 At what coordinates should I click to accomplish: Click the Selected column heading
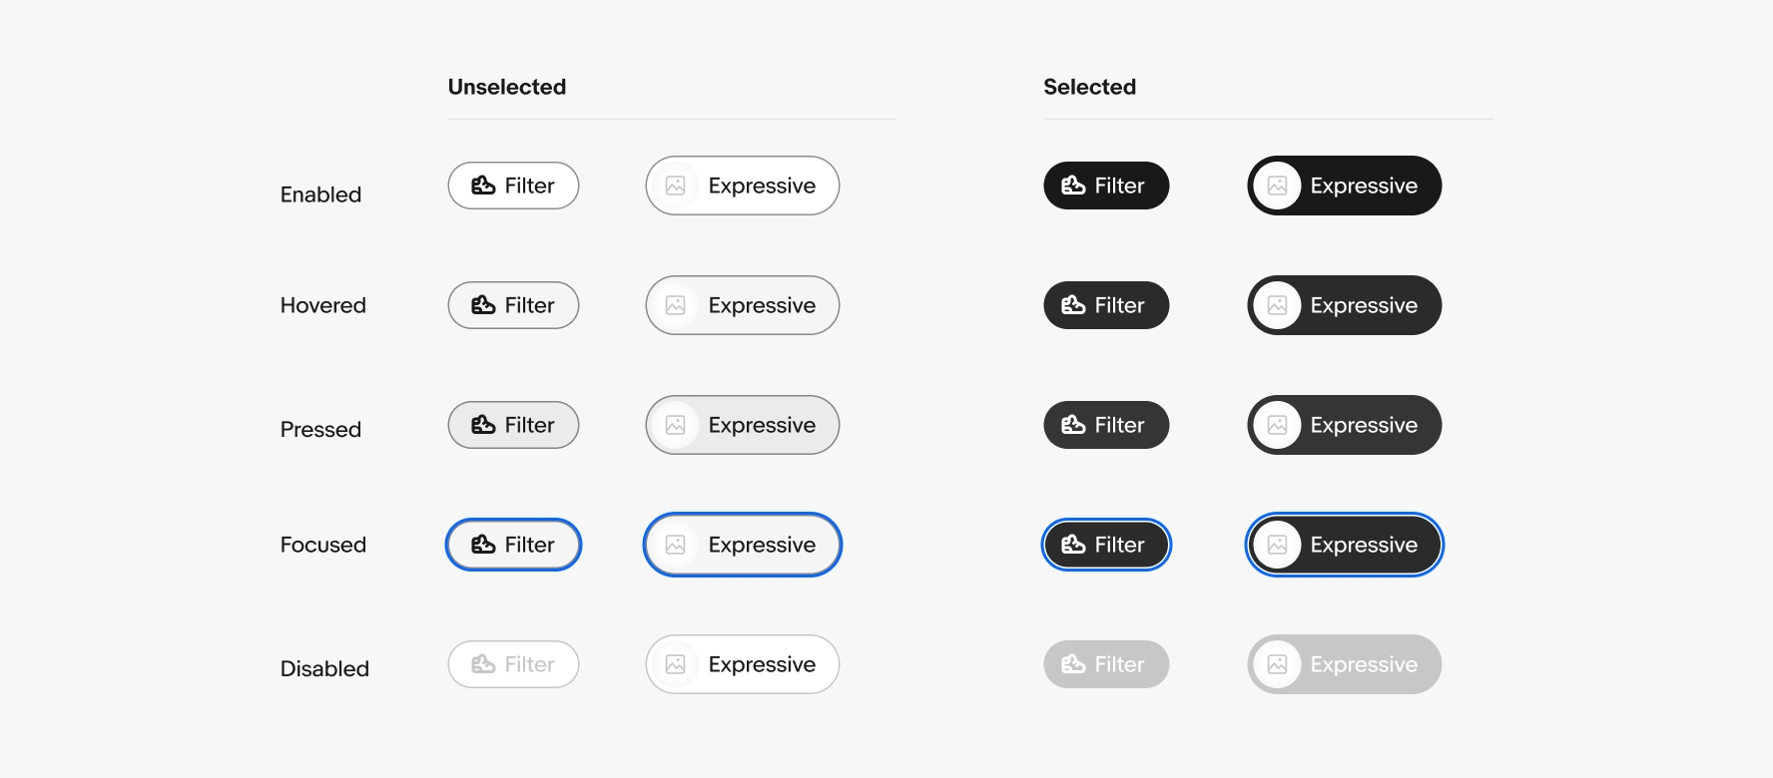pos(1089,87)
